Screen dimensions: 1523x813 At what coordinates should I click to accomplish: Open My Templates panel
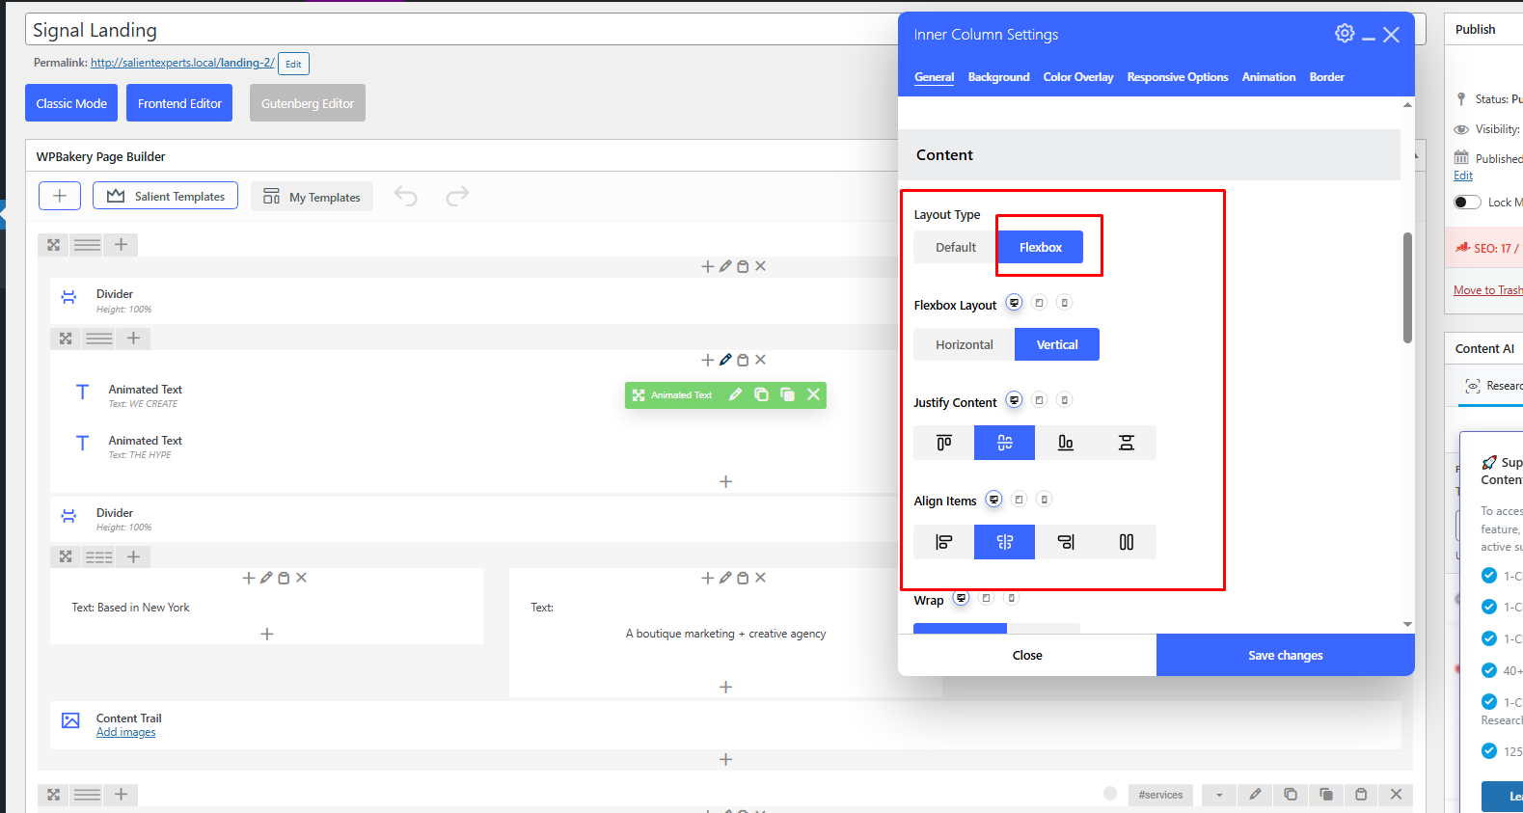(312, 197)
